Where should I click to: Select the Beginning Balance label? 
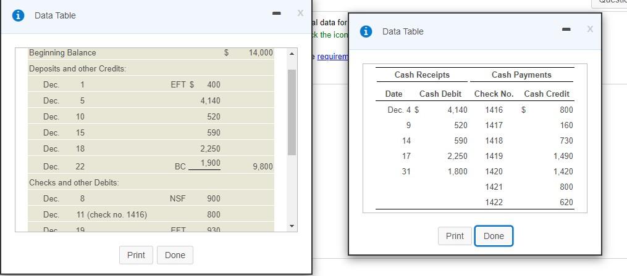(62, 52)
